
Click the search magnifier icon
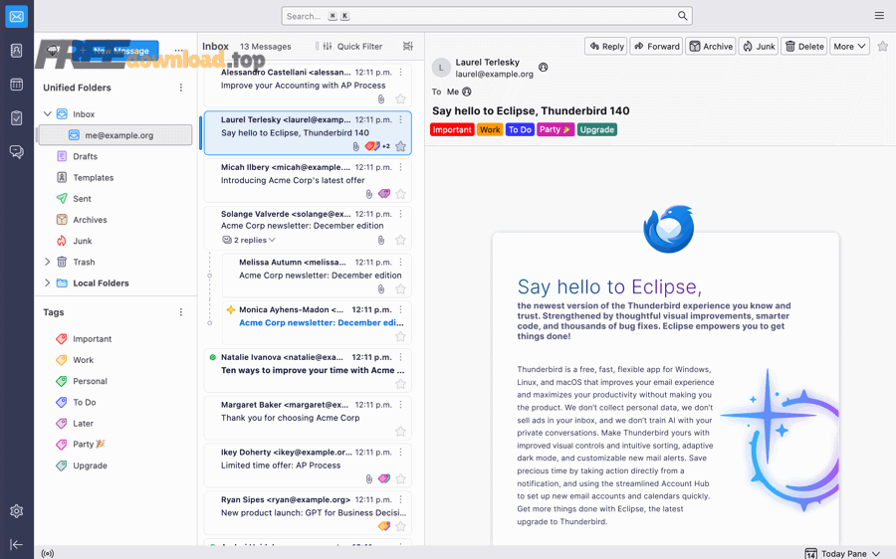[x=682, y=16]
